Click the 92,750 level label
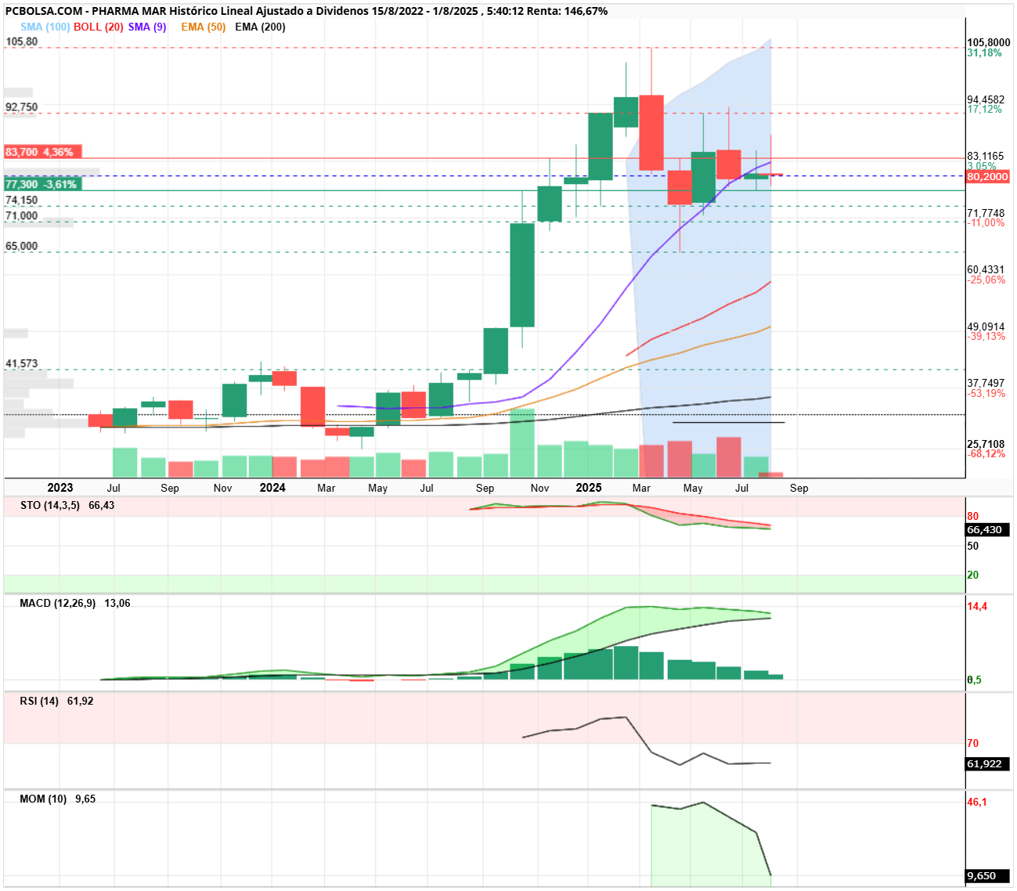Image resolution: width=1017 pixels, height=891 pixels. [x=21, y=106]
